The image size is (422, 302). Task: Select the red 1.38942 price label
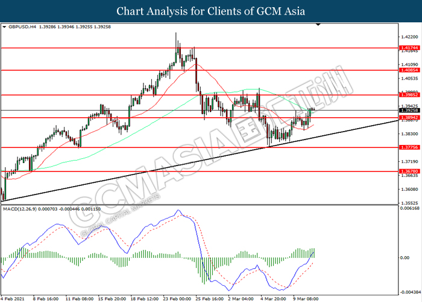coord(409,118)
